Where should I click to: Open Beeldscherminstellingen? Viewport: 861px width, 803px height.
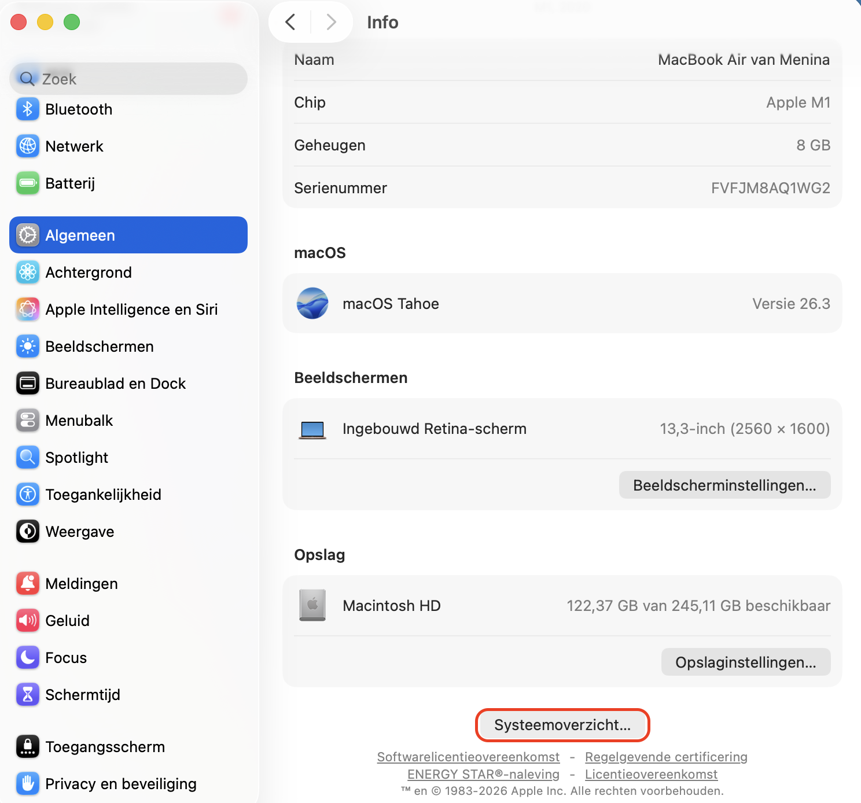[x=724, y=485]
